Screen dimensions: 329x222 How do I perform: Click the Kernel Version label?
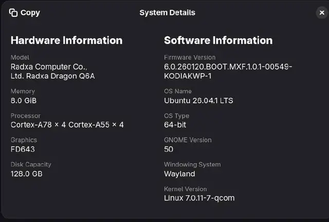click(185, 189)
